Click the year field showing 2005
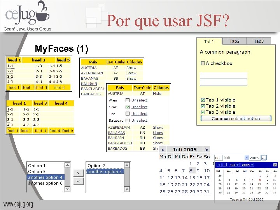 pos(254,158)
